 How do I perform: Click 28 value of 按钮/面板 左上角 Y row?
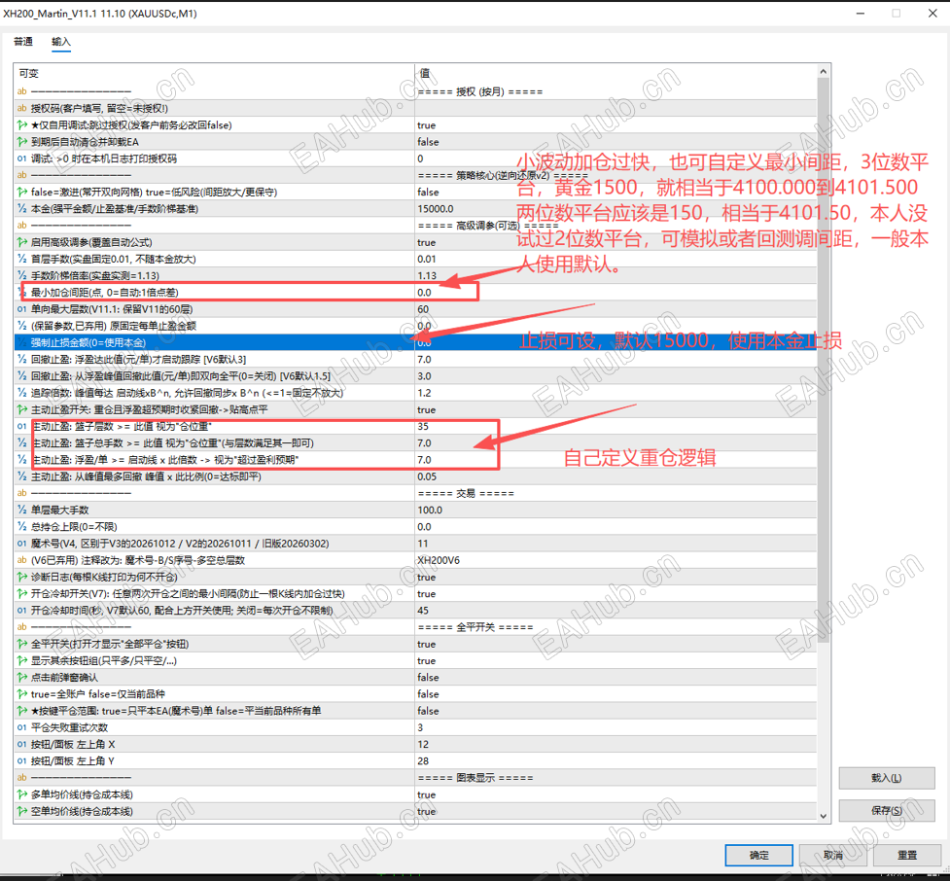tap(423, 761)
